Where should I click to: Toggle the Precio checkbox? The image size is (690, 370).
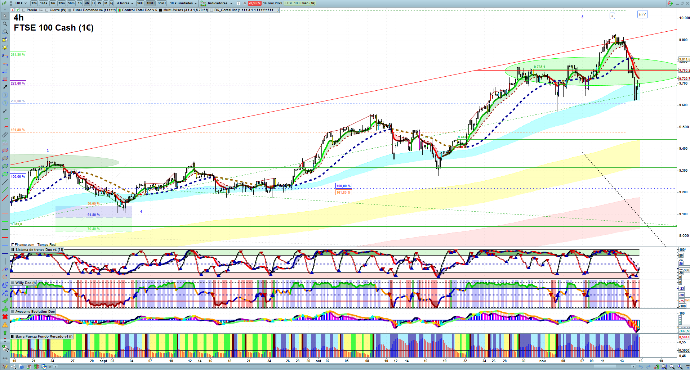(x=24, y=10)
